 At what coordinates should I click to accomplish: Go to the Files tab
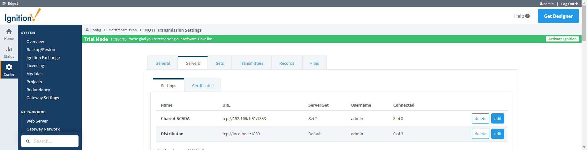point(314,63)
